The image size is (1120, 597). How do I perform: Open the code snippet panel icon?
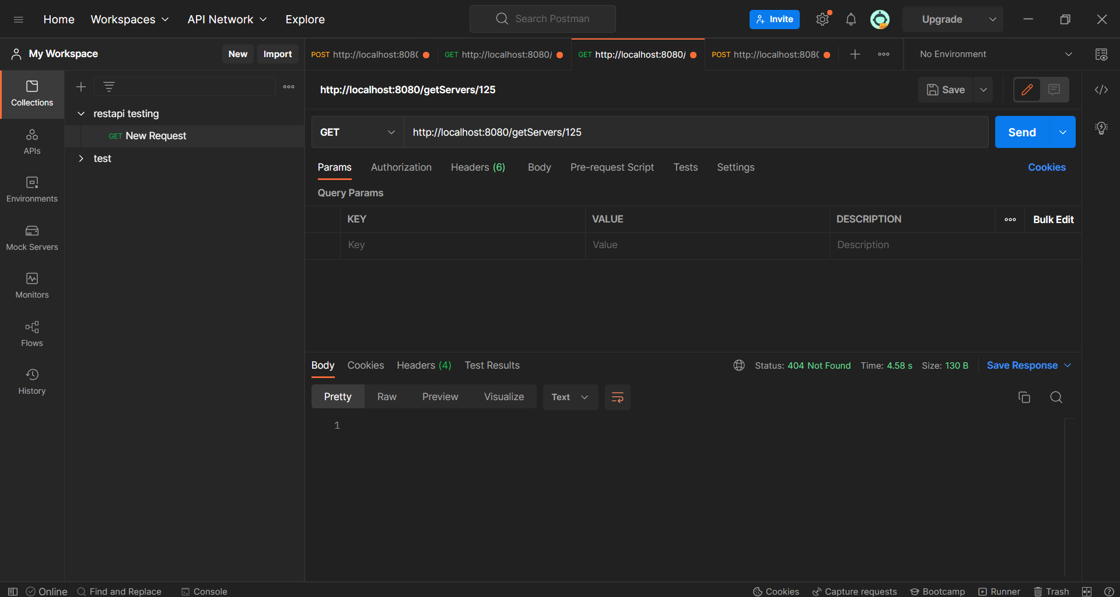1101,90
